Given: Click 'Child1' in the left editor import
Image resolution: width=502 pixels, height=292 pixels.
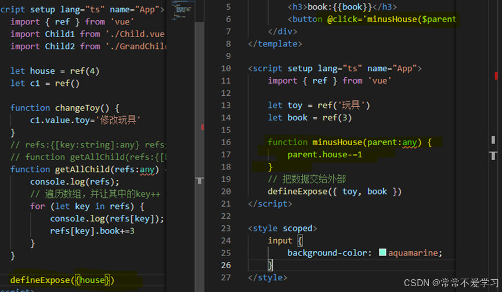Looking at the screenshot, I should pyautogui.click(x=60, y=34).
